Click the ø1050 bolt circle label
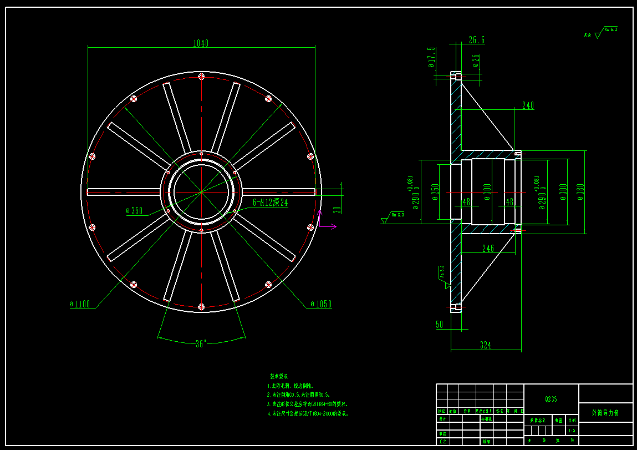The image size is (637, 450). point(321,304)
